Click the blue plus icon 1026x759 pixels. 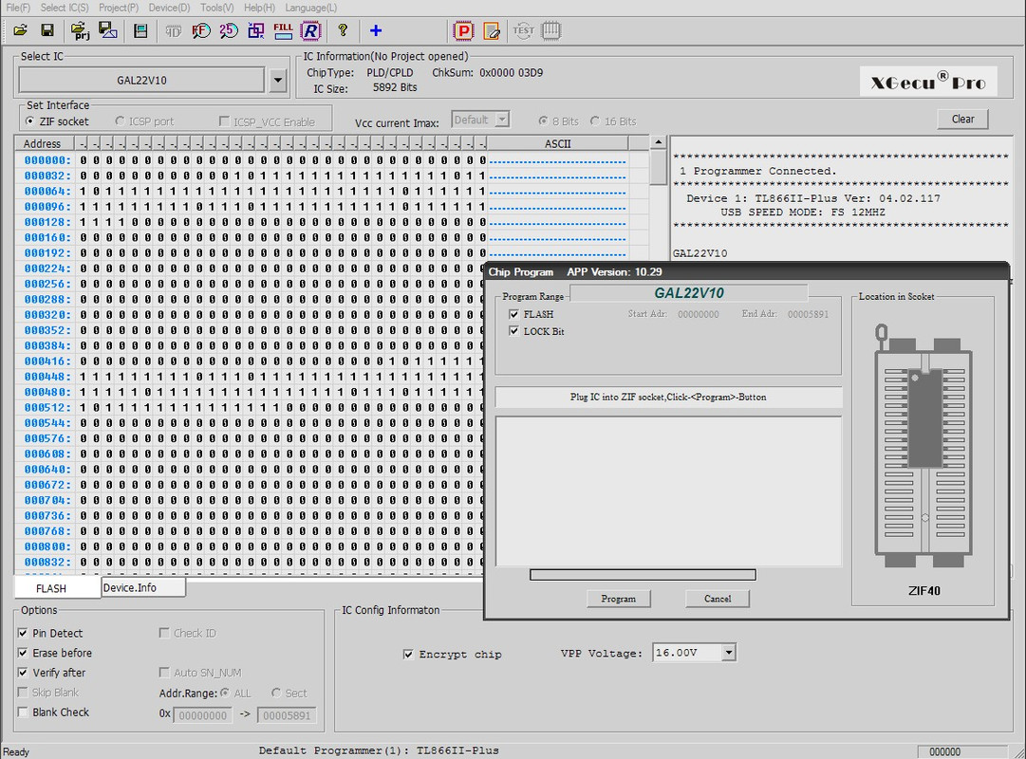[376, 30]
